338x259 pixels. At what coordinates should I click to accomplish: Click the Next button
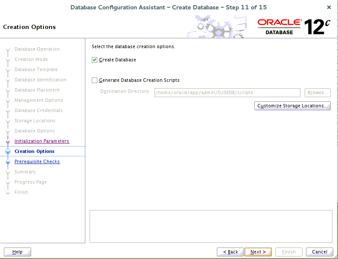coord(258,252)
